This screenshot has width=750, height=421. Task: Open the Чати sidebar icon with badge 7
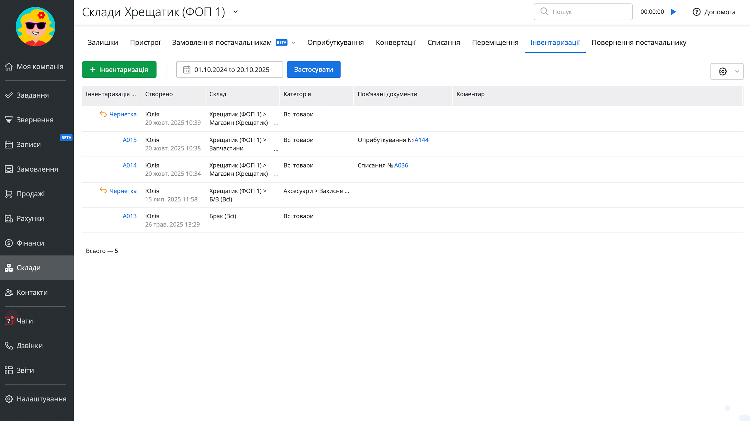[x=9, y=321]
